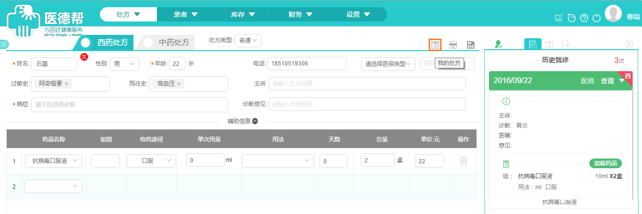
Task: Click the username 曹霞
Action: (x=633, y=17)
